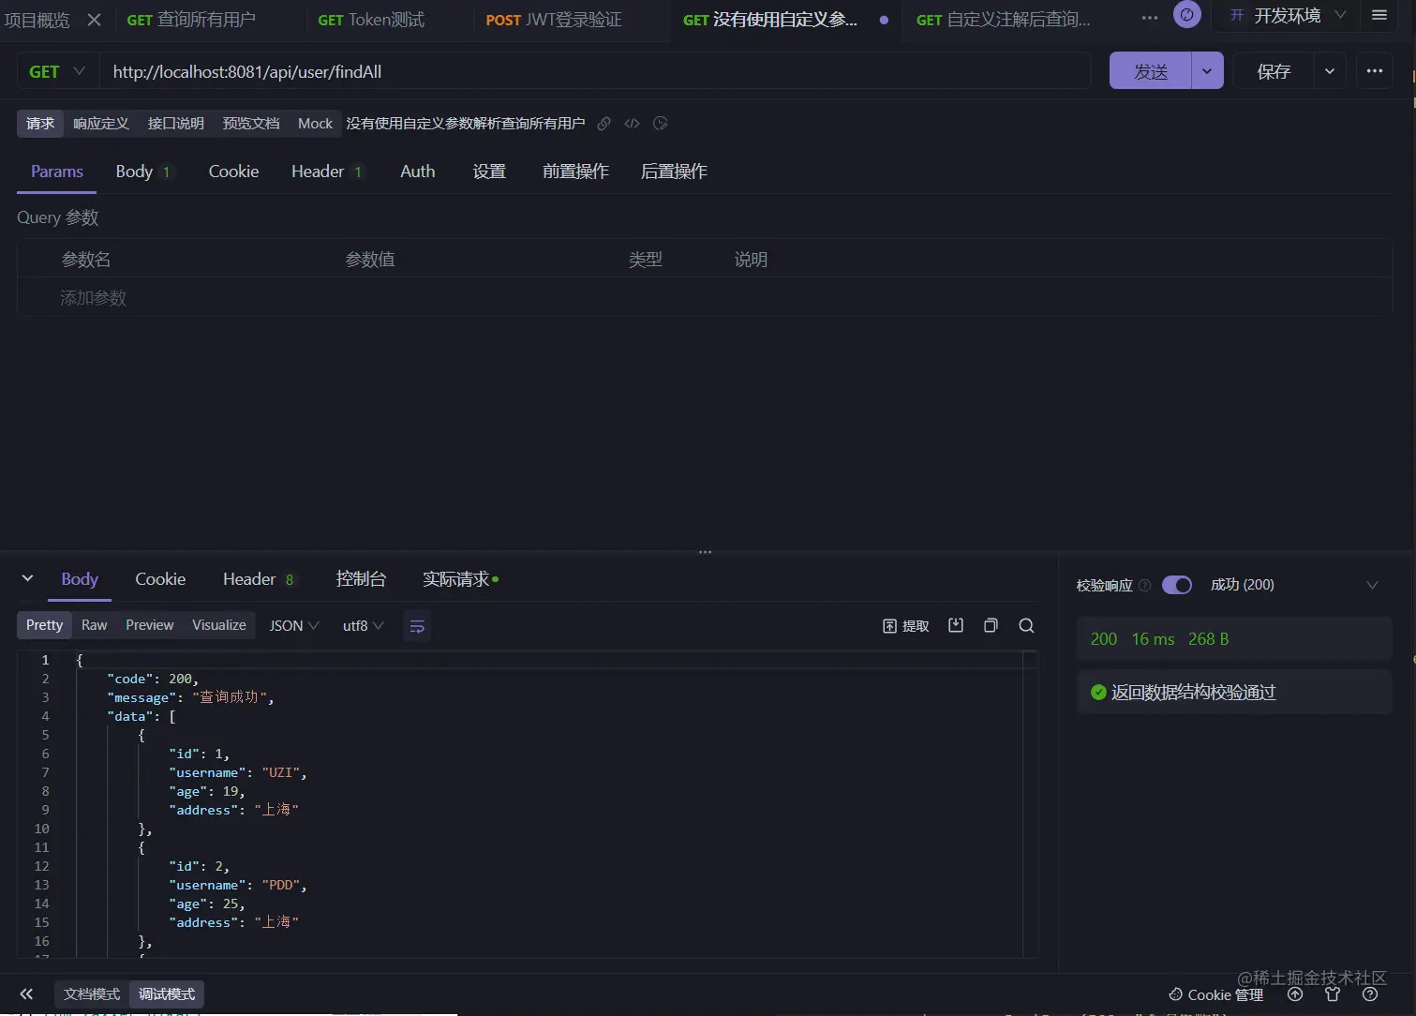Open the response Header tab
The width and height of the screenshot is (1416, 1016).
click(258, 579)
